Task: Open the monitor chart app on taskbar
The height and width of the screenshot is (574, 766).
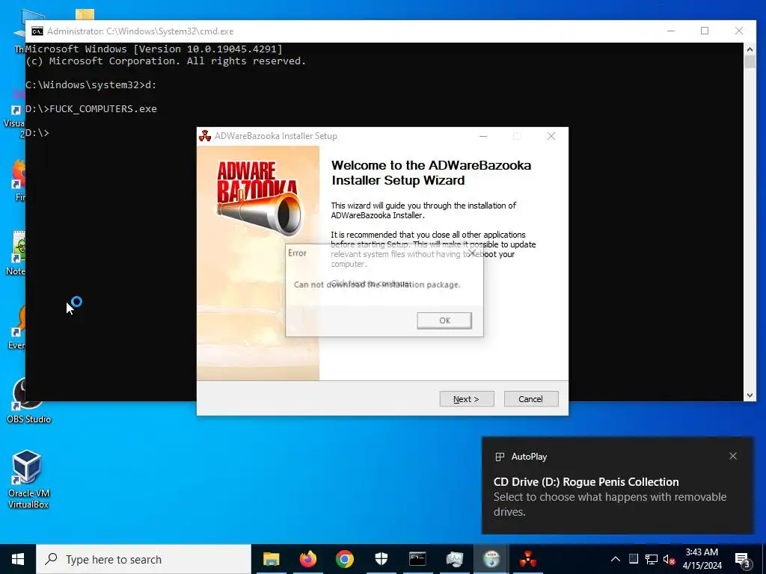Action: click(x=454, y=559)
